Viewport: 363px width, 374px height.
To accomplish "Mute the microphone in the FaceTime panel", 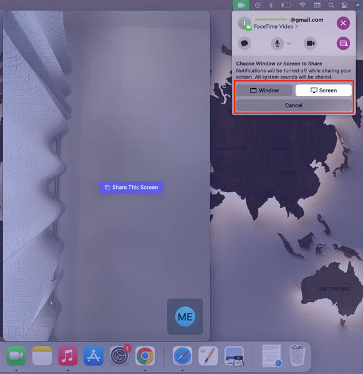I will (277, 44).
